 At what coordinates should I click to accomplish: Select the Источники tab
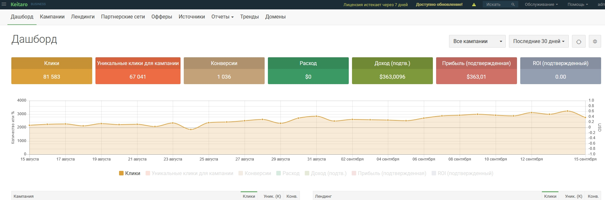[x=192, y=17]
